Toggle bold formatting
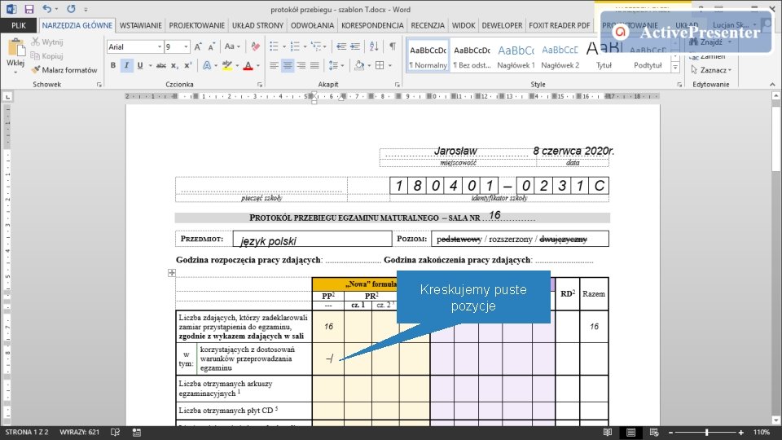The width and height of the screenshot is (782, 440). 113,65
